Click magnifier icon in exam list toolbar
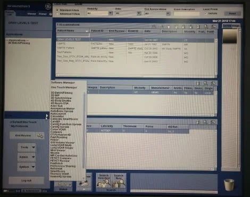The image size is (250, 197). (206, 27)
